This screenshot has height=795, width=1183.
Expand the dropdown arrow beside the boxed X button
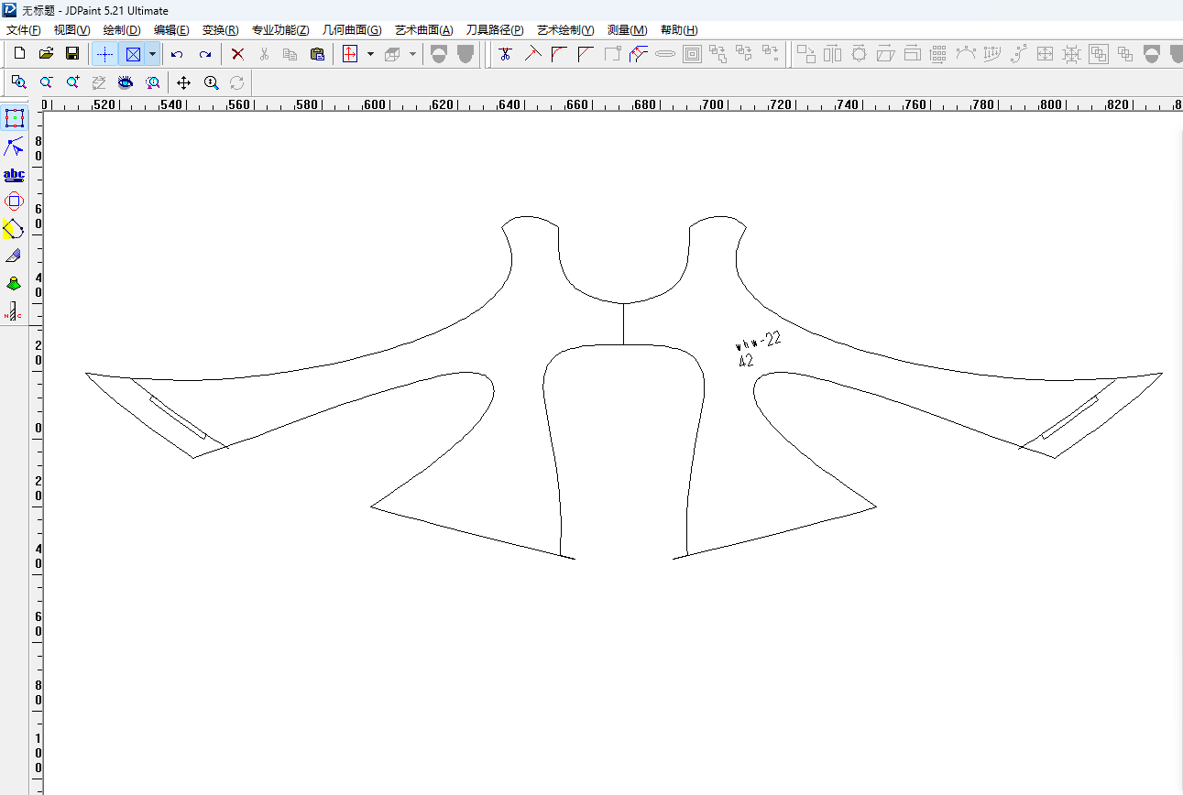click(152, 54)
